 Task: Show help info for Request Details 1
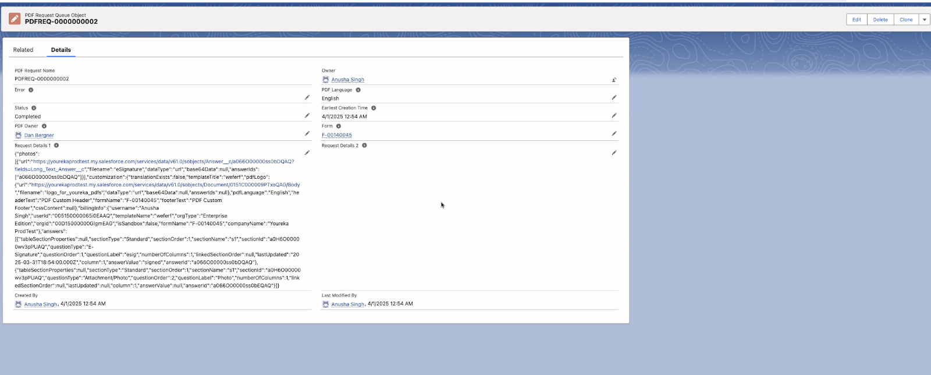click(56, 145)
